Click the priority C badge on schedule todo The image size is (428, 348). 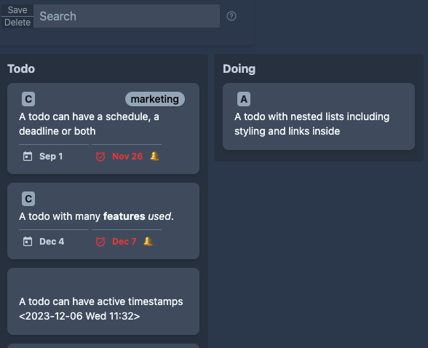pos(28,99)
